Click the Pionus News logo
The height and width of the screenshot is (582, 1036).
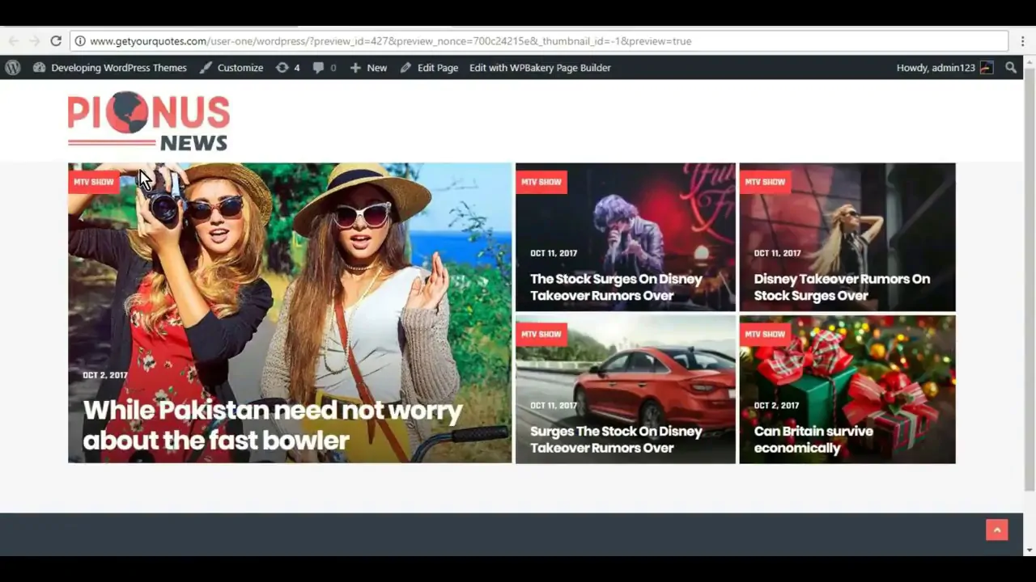[x=149, y=121]
